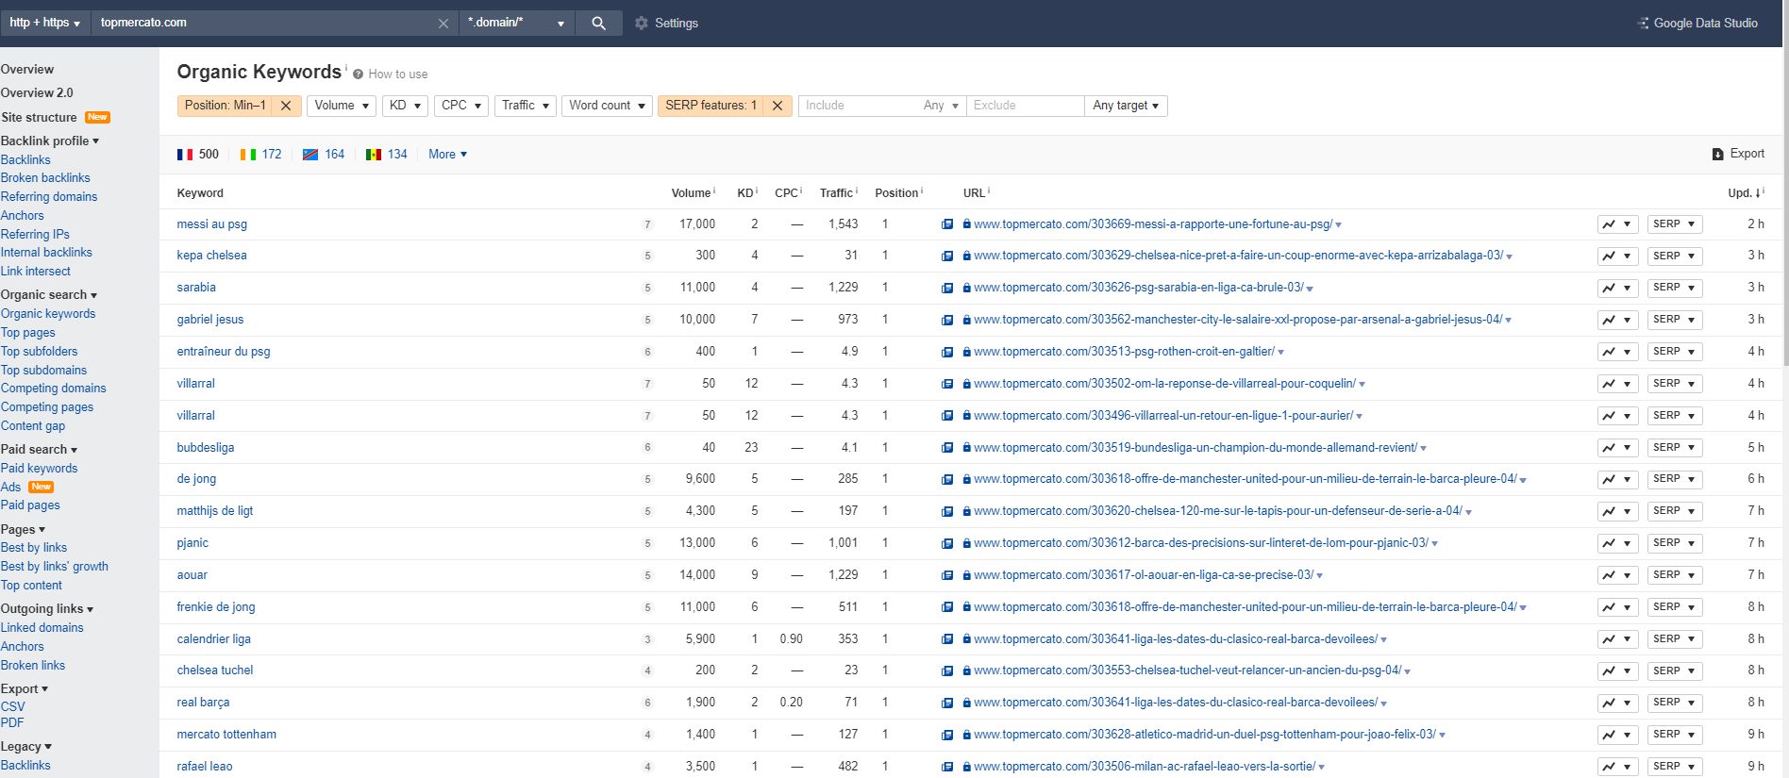Click SERP features icon for bubdesliga
This screenshot has width=1789, height=778.
point(947,448)
